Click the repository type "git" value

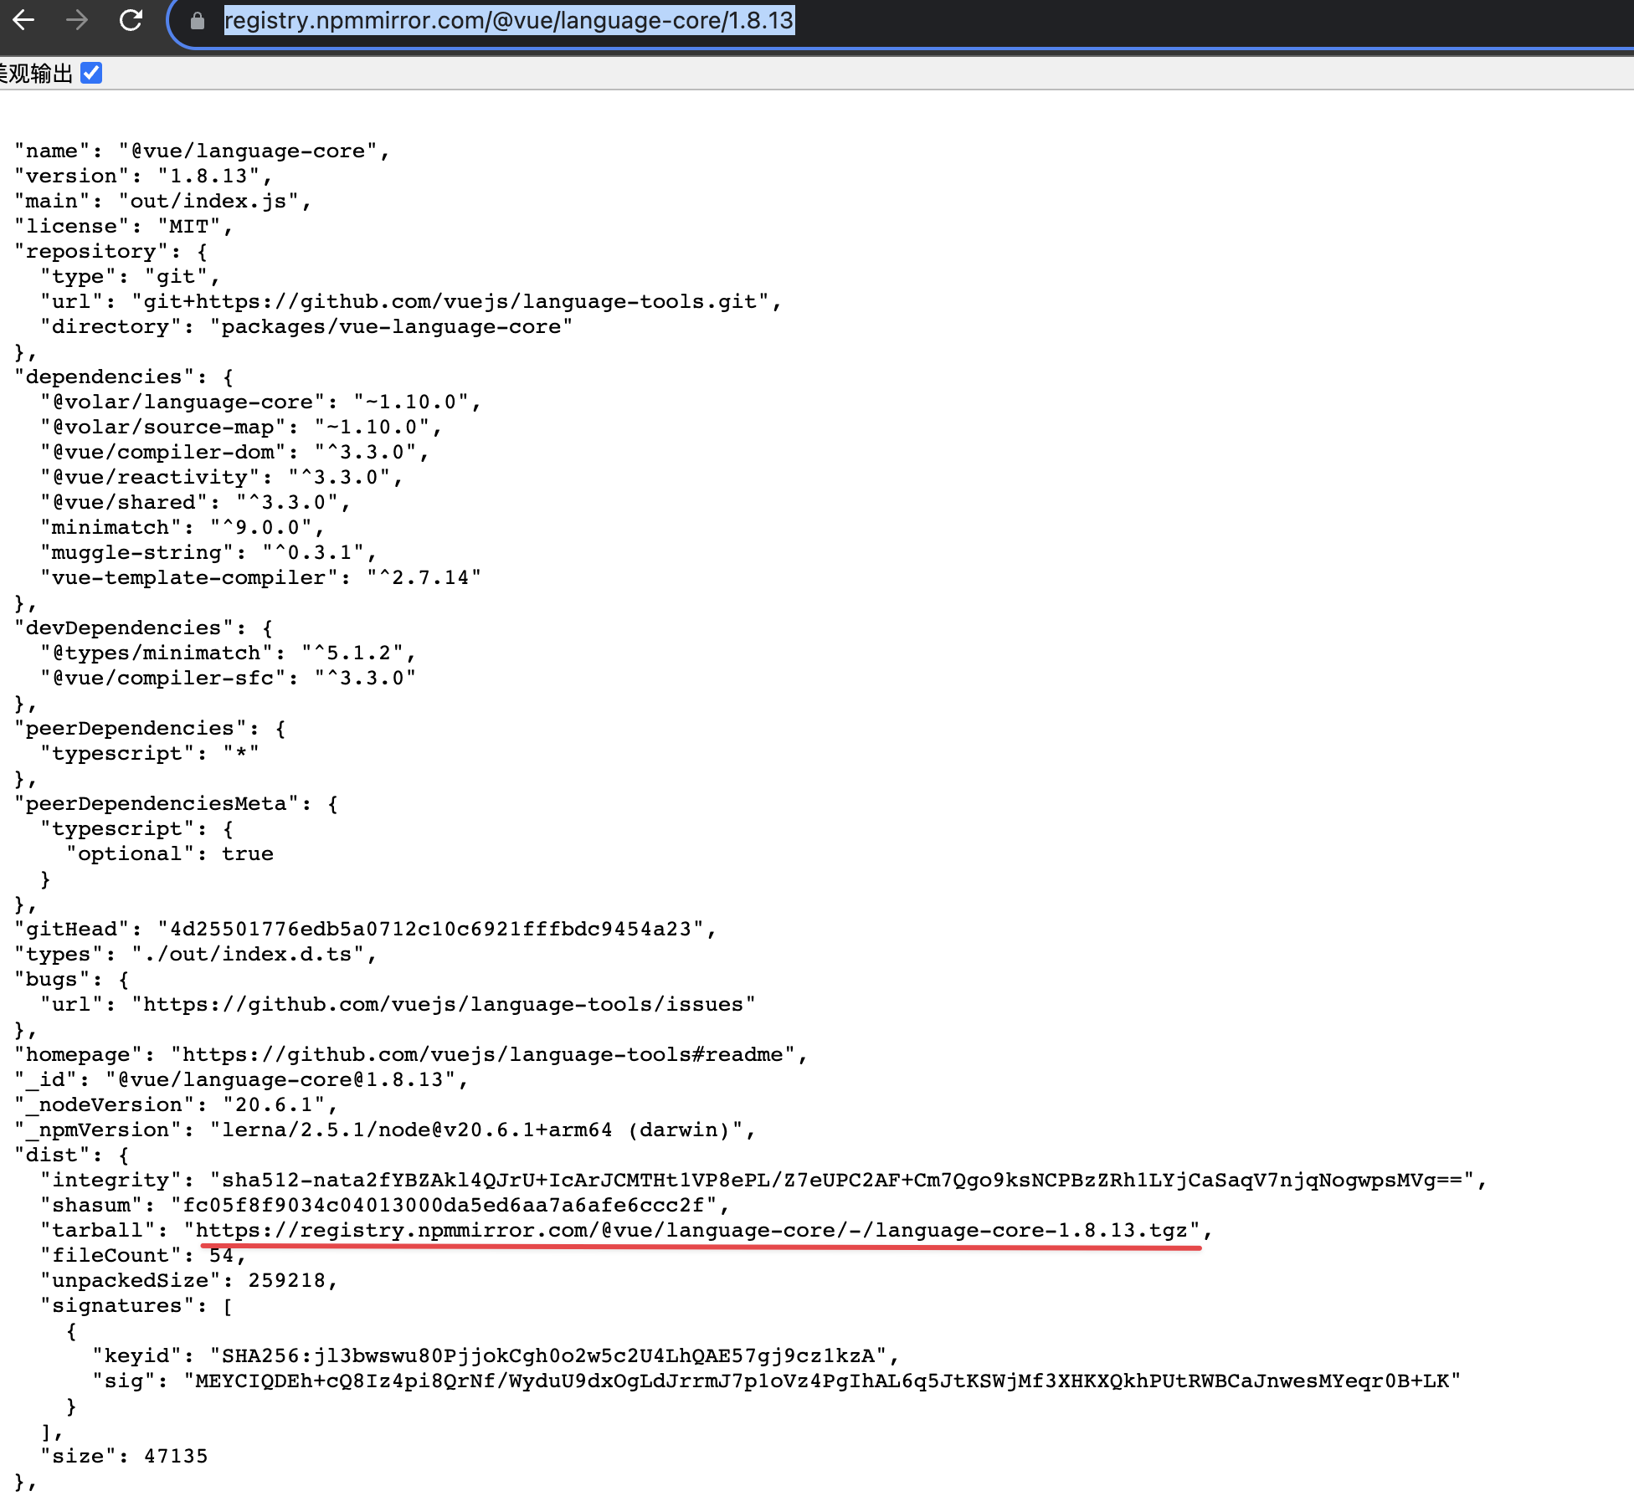click(x=176, y=277)
